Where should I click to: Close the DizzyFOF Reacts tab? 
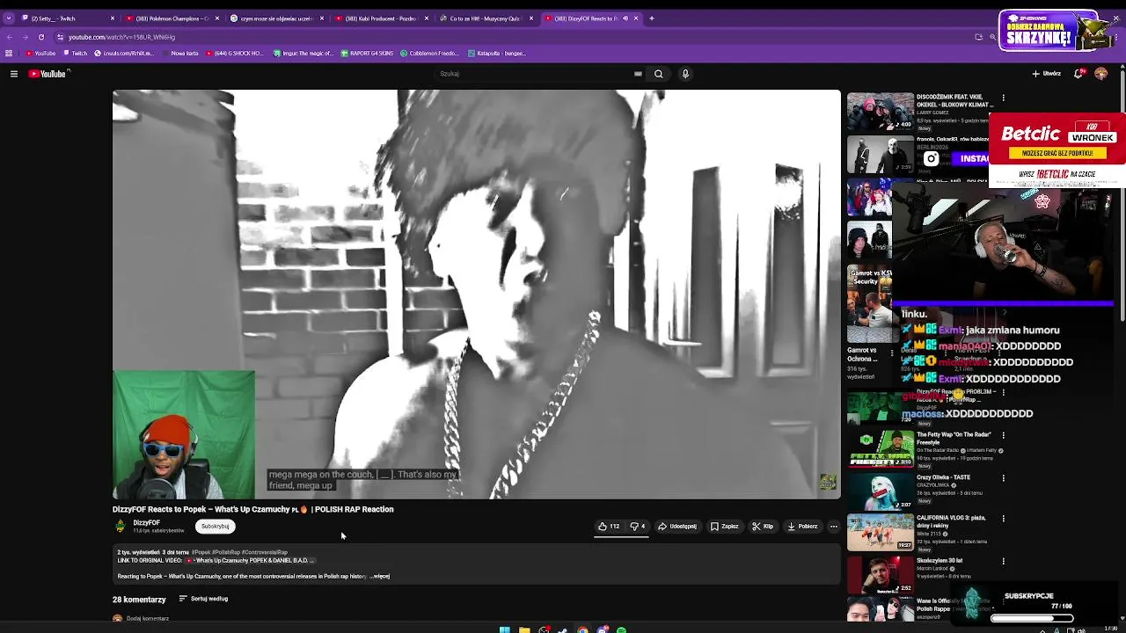pyautogui.click(x=635, y=18)
